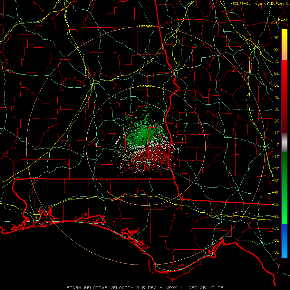
Task: Select the 90 label on velocity scale
Action: (x=277, y=38)
